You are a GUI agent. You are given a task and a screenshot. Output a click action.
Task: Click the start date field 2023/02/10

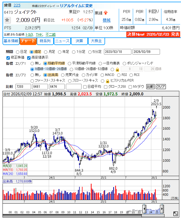[117, 52]
